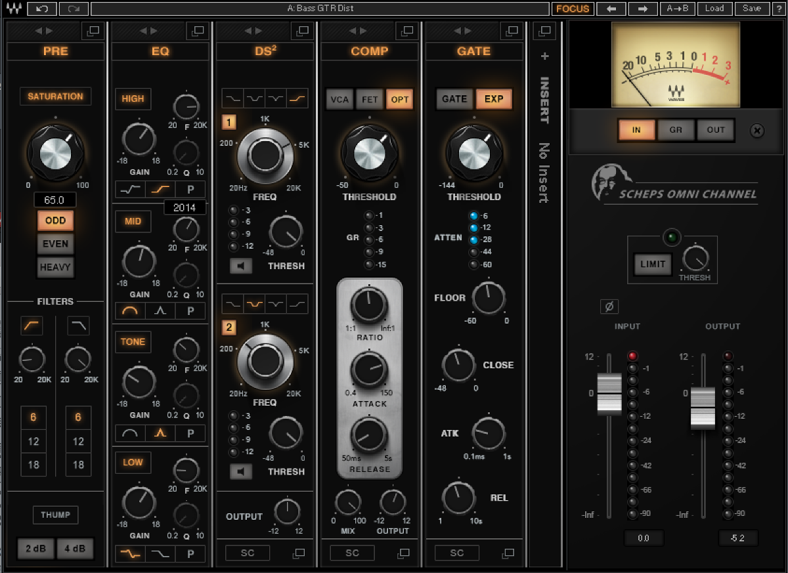Toggle the FOCUS button

click(573, 9)
